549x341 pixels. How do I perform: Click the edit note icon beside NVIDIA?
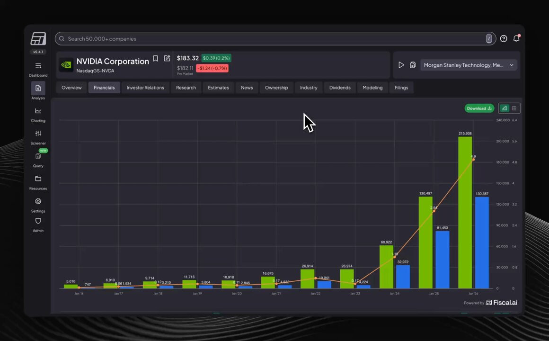[x=167, y=59]
